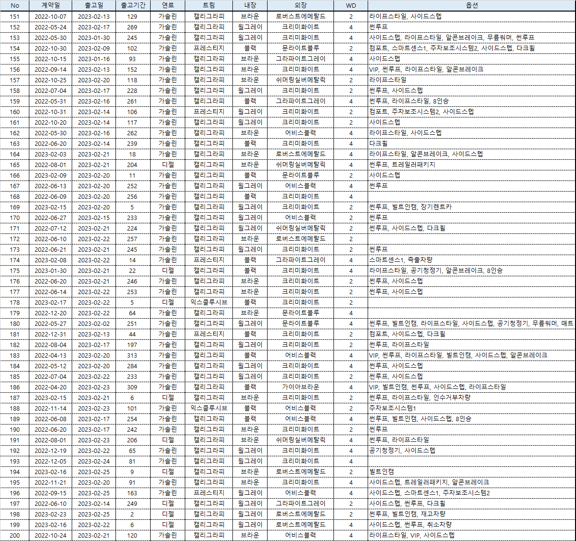Screen dimensions: 576x541
Task: Click the 계약일 column header
Action: 51,5
